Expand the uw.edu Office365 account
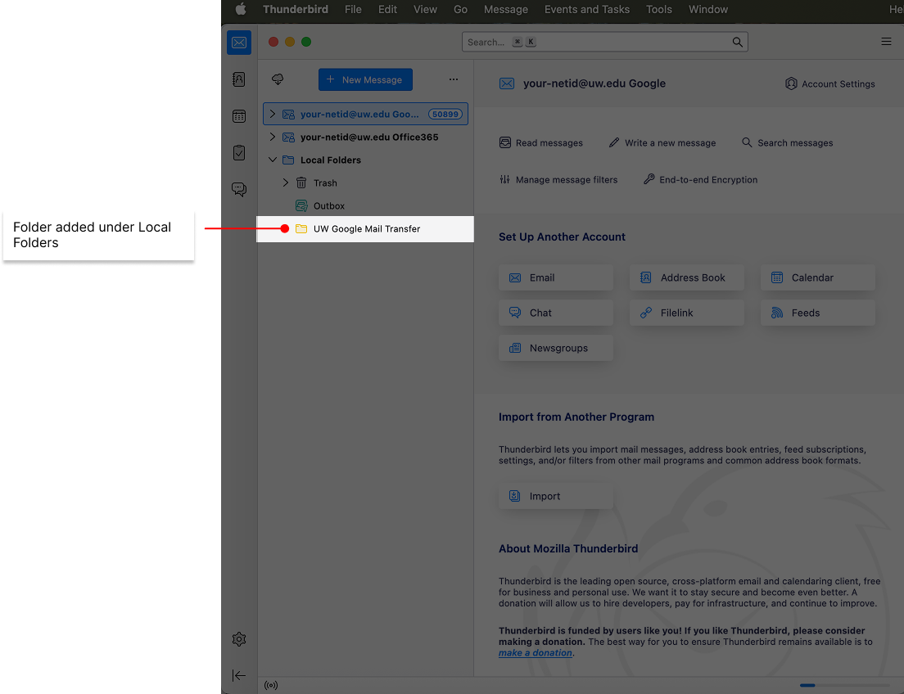 tap(273, 137)
